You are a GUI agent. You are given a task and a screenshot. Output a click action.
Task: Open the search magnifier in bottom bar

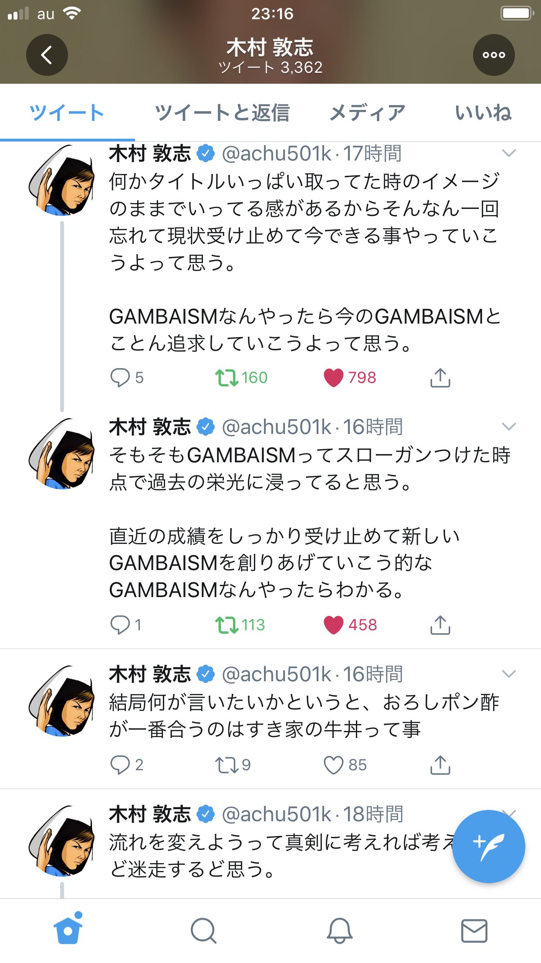pyautogui.click(x=203, y=931)
